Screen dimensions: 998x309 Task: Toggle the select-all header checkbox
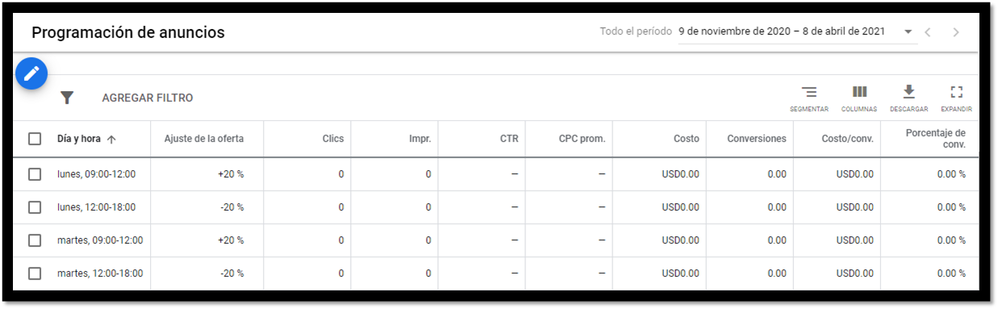(x=35, y=139)
